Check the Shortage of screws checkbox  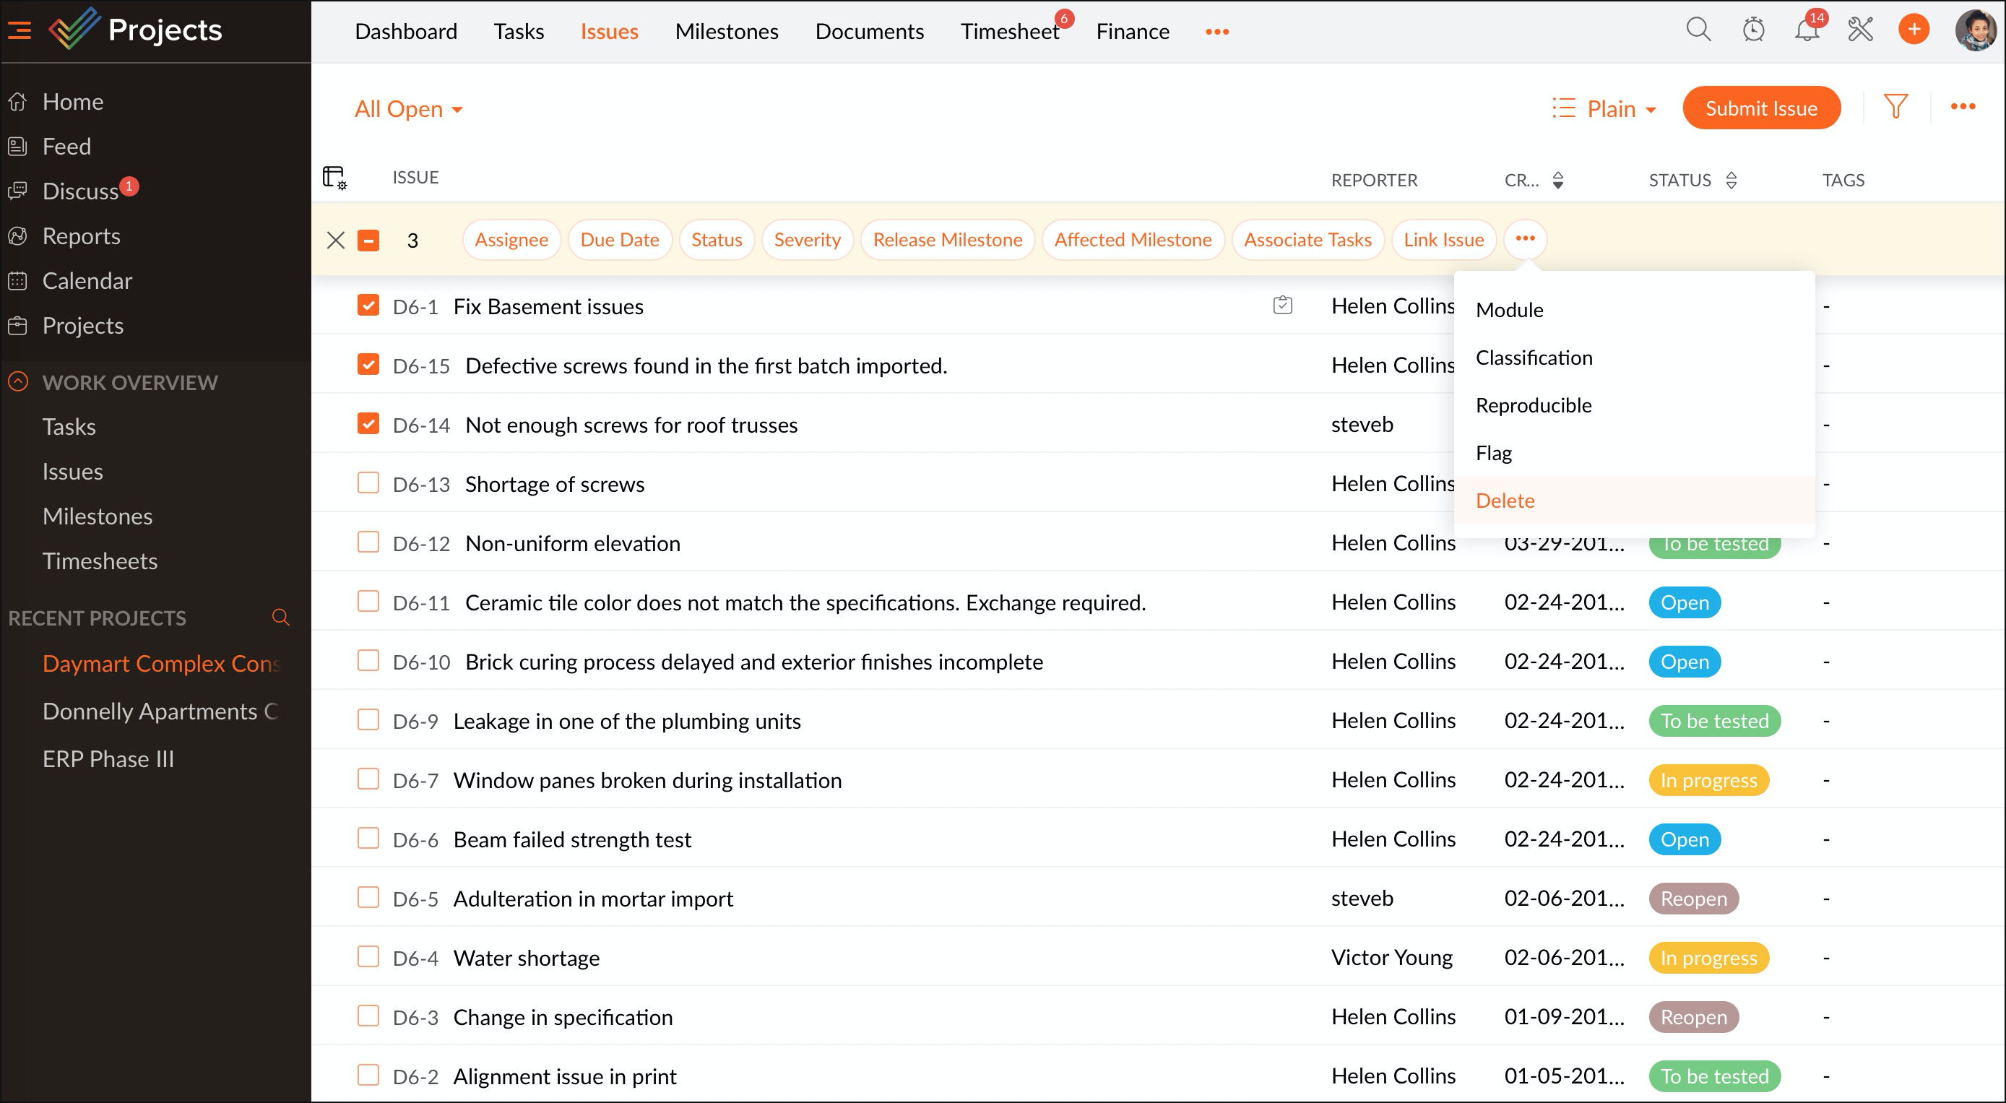coord(368,483)
